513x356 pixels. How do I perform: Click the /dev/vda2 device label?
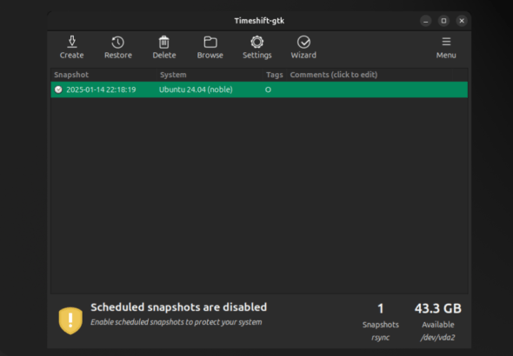click(437, 338)
